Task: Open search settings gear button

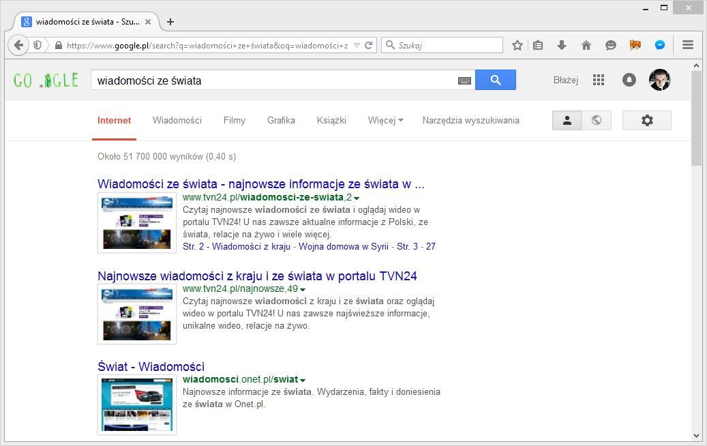Action: [647, 121]
